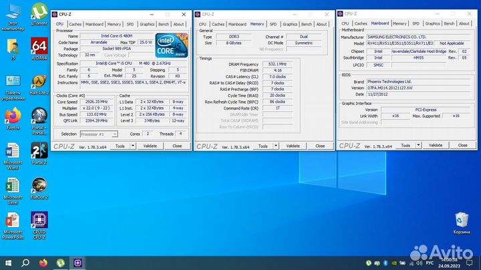This screenshot has height=270, width=481.
Task: Click Tools button in the CPU window
Action: [x=120, y=146]
